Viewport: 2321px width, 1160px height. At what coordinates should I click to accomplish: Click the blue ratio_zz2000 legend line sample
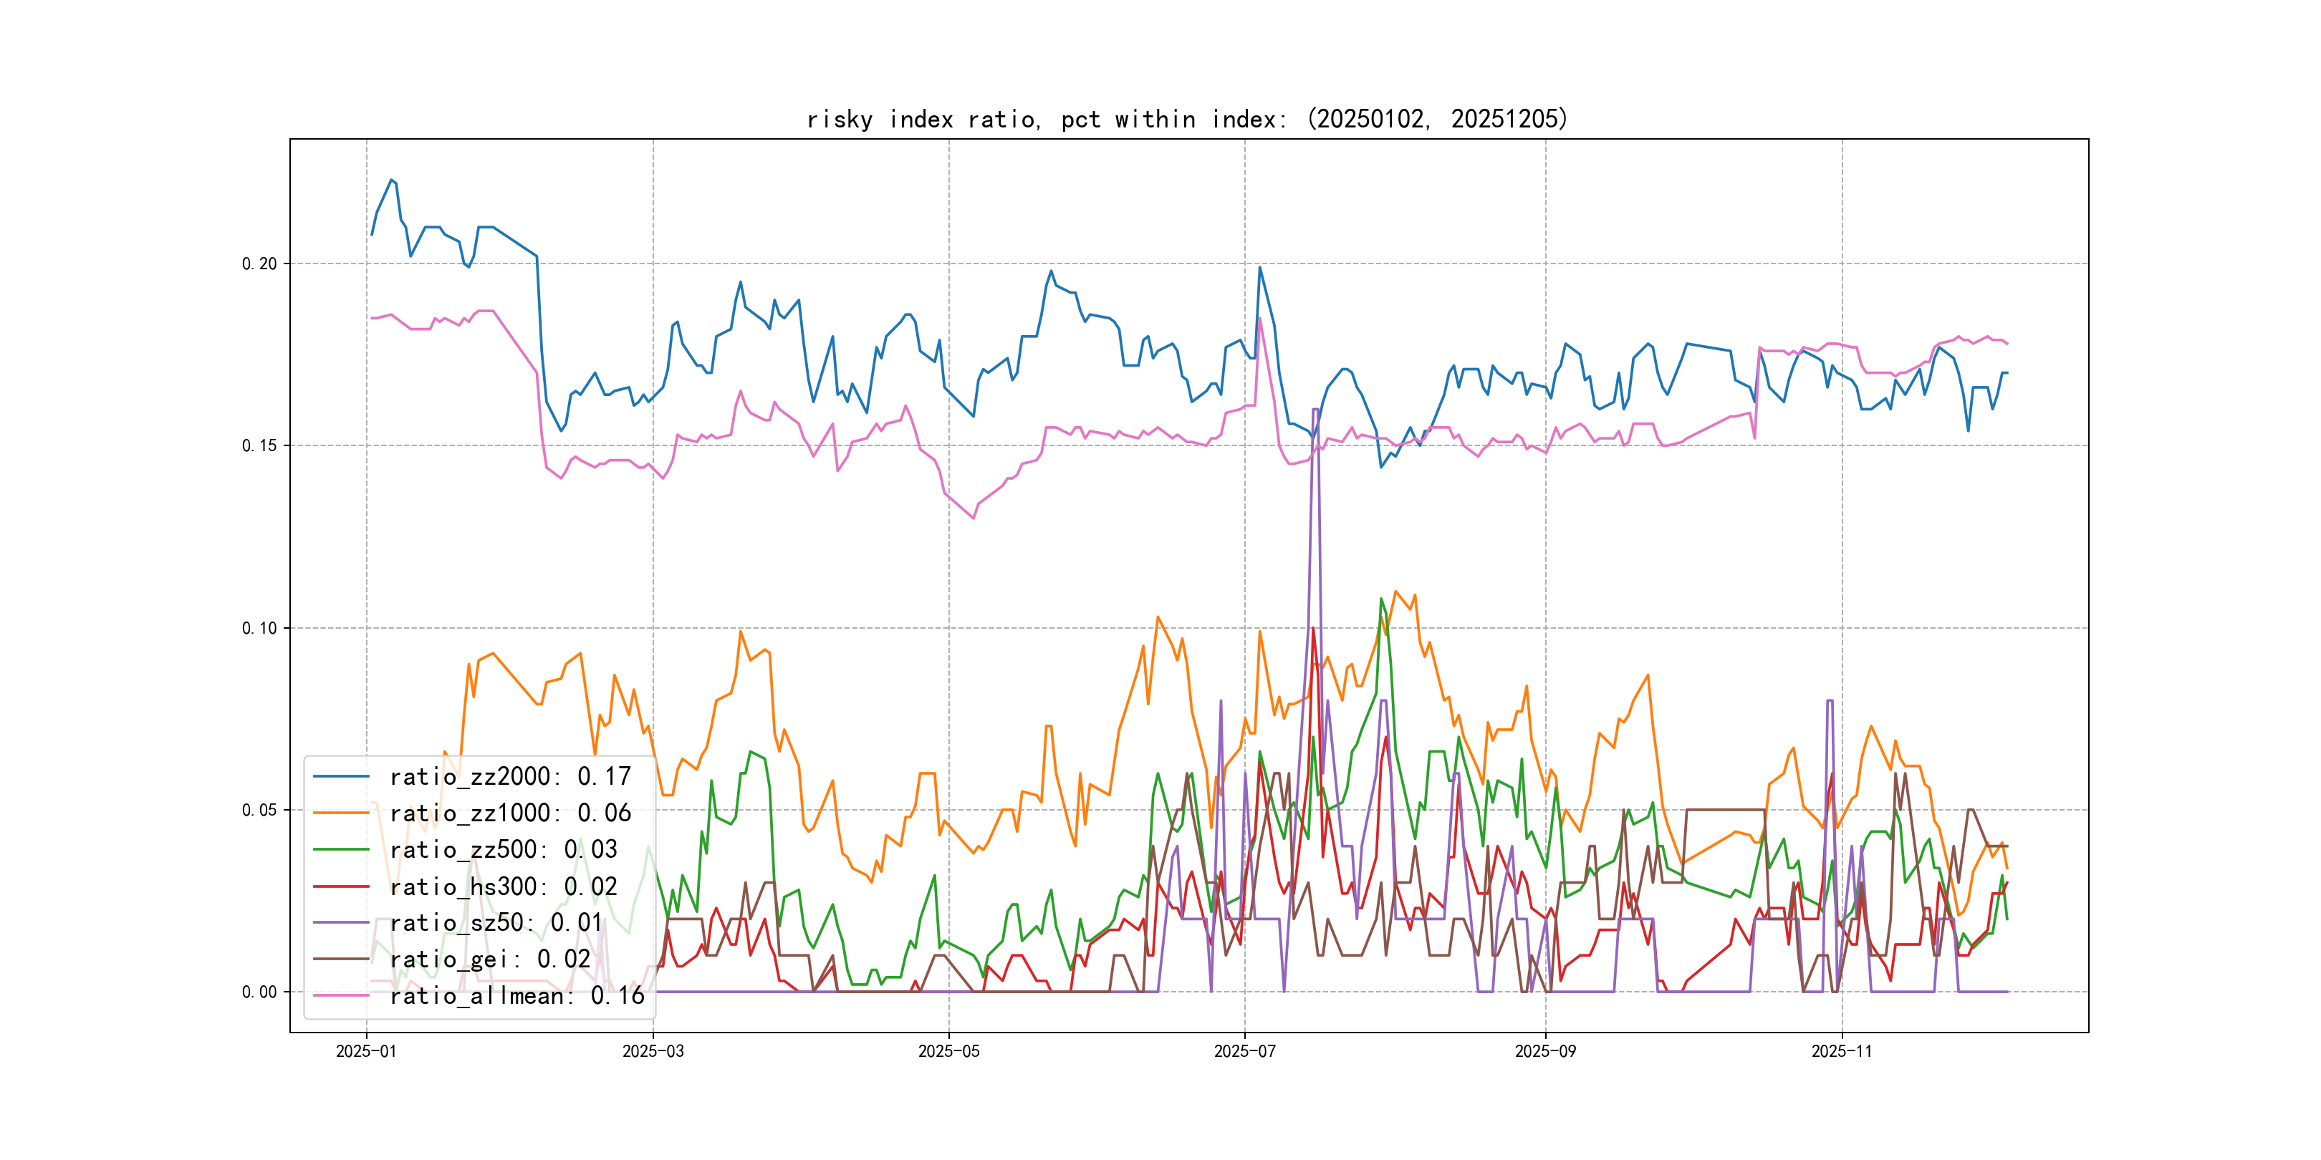(340, 776)
